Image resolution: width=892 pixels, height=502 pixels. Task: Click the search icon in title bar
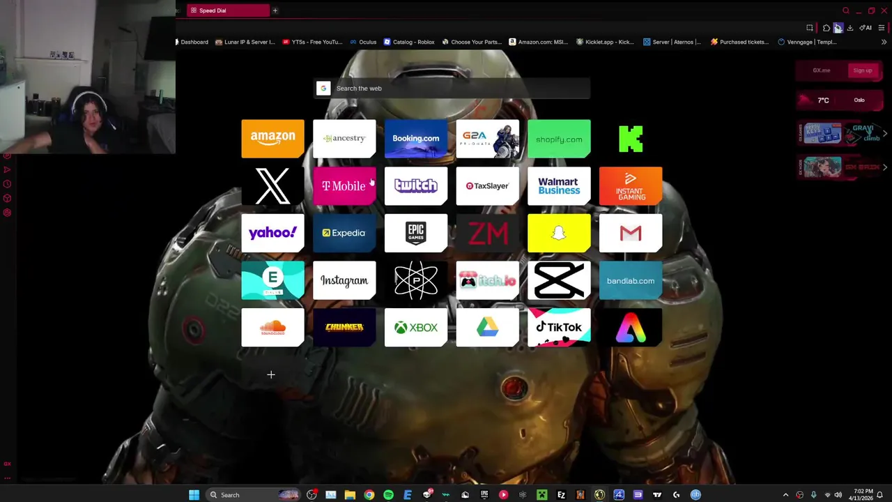click(x=846, y=10)
